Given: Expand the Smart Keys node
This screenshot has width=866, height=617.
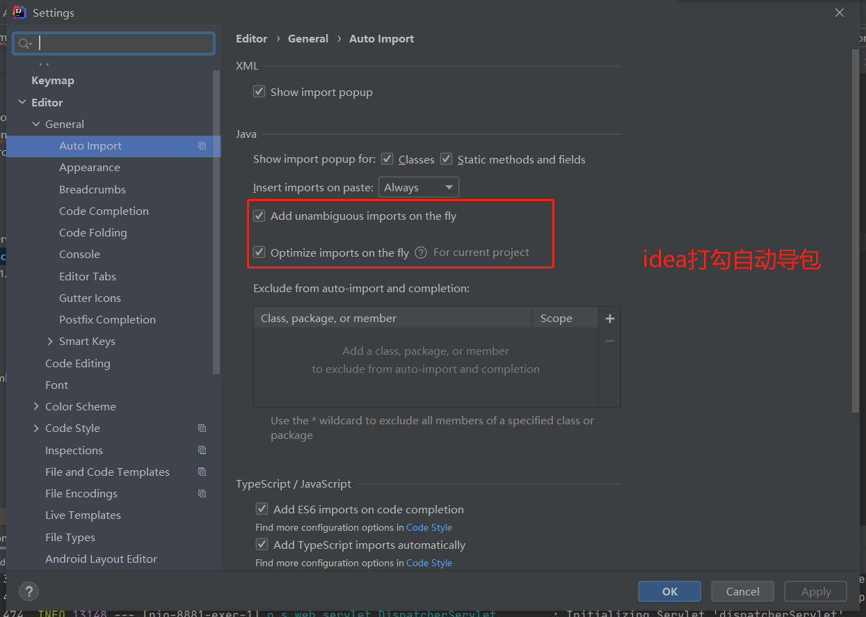Looking at the screenshot, I should (x=50, y=341).
